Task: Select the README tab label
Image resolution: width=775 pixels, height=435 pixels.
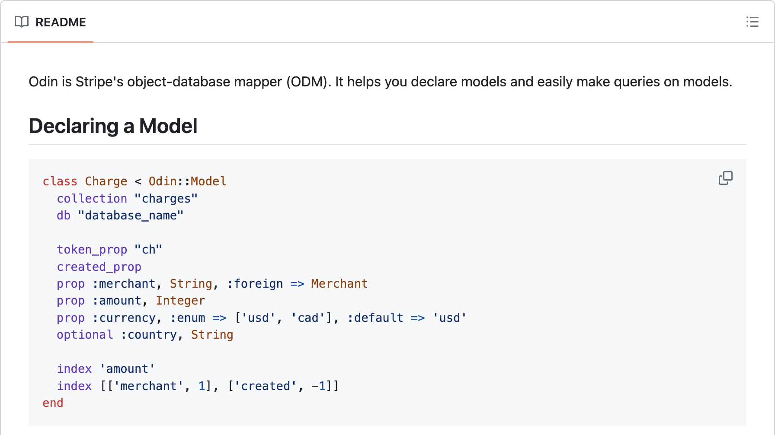Action: tap(61, 22)
